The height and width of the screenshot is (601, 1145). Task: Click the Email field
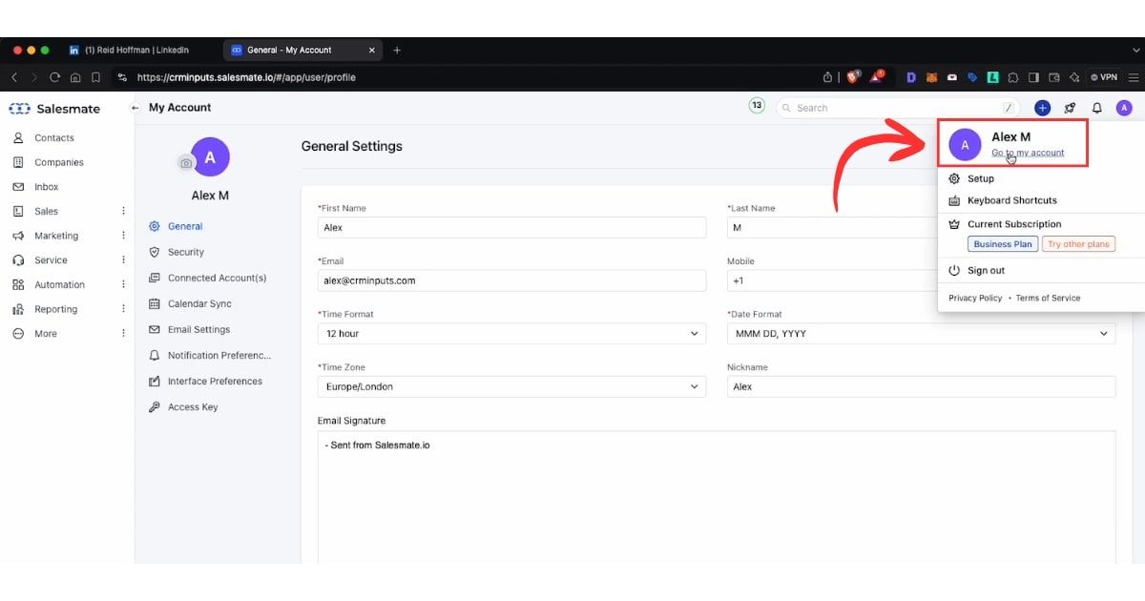click(511, 280)
